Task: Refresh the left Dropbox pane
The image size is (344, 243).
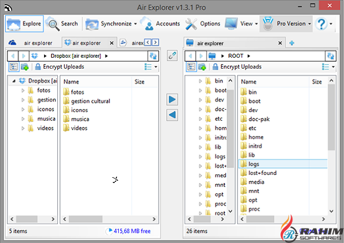Action: click(x=153, y=56)
